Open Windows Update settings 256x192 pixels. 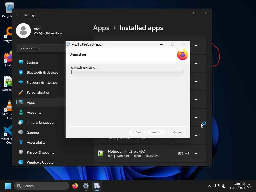pyautogui.click(x=41, y=162)
